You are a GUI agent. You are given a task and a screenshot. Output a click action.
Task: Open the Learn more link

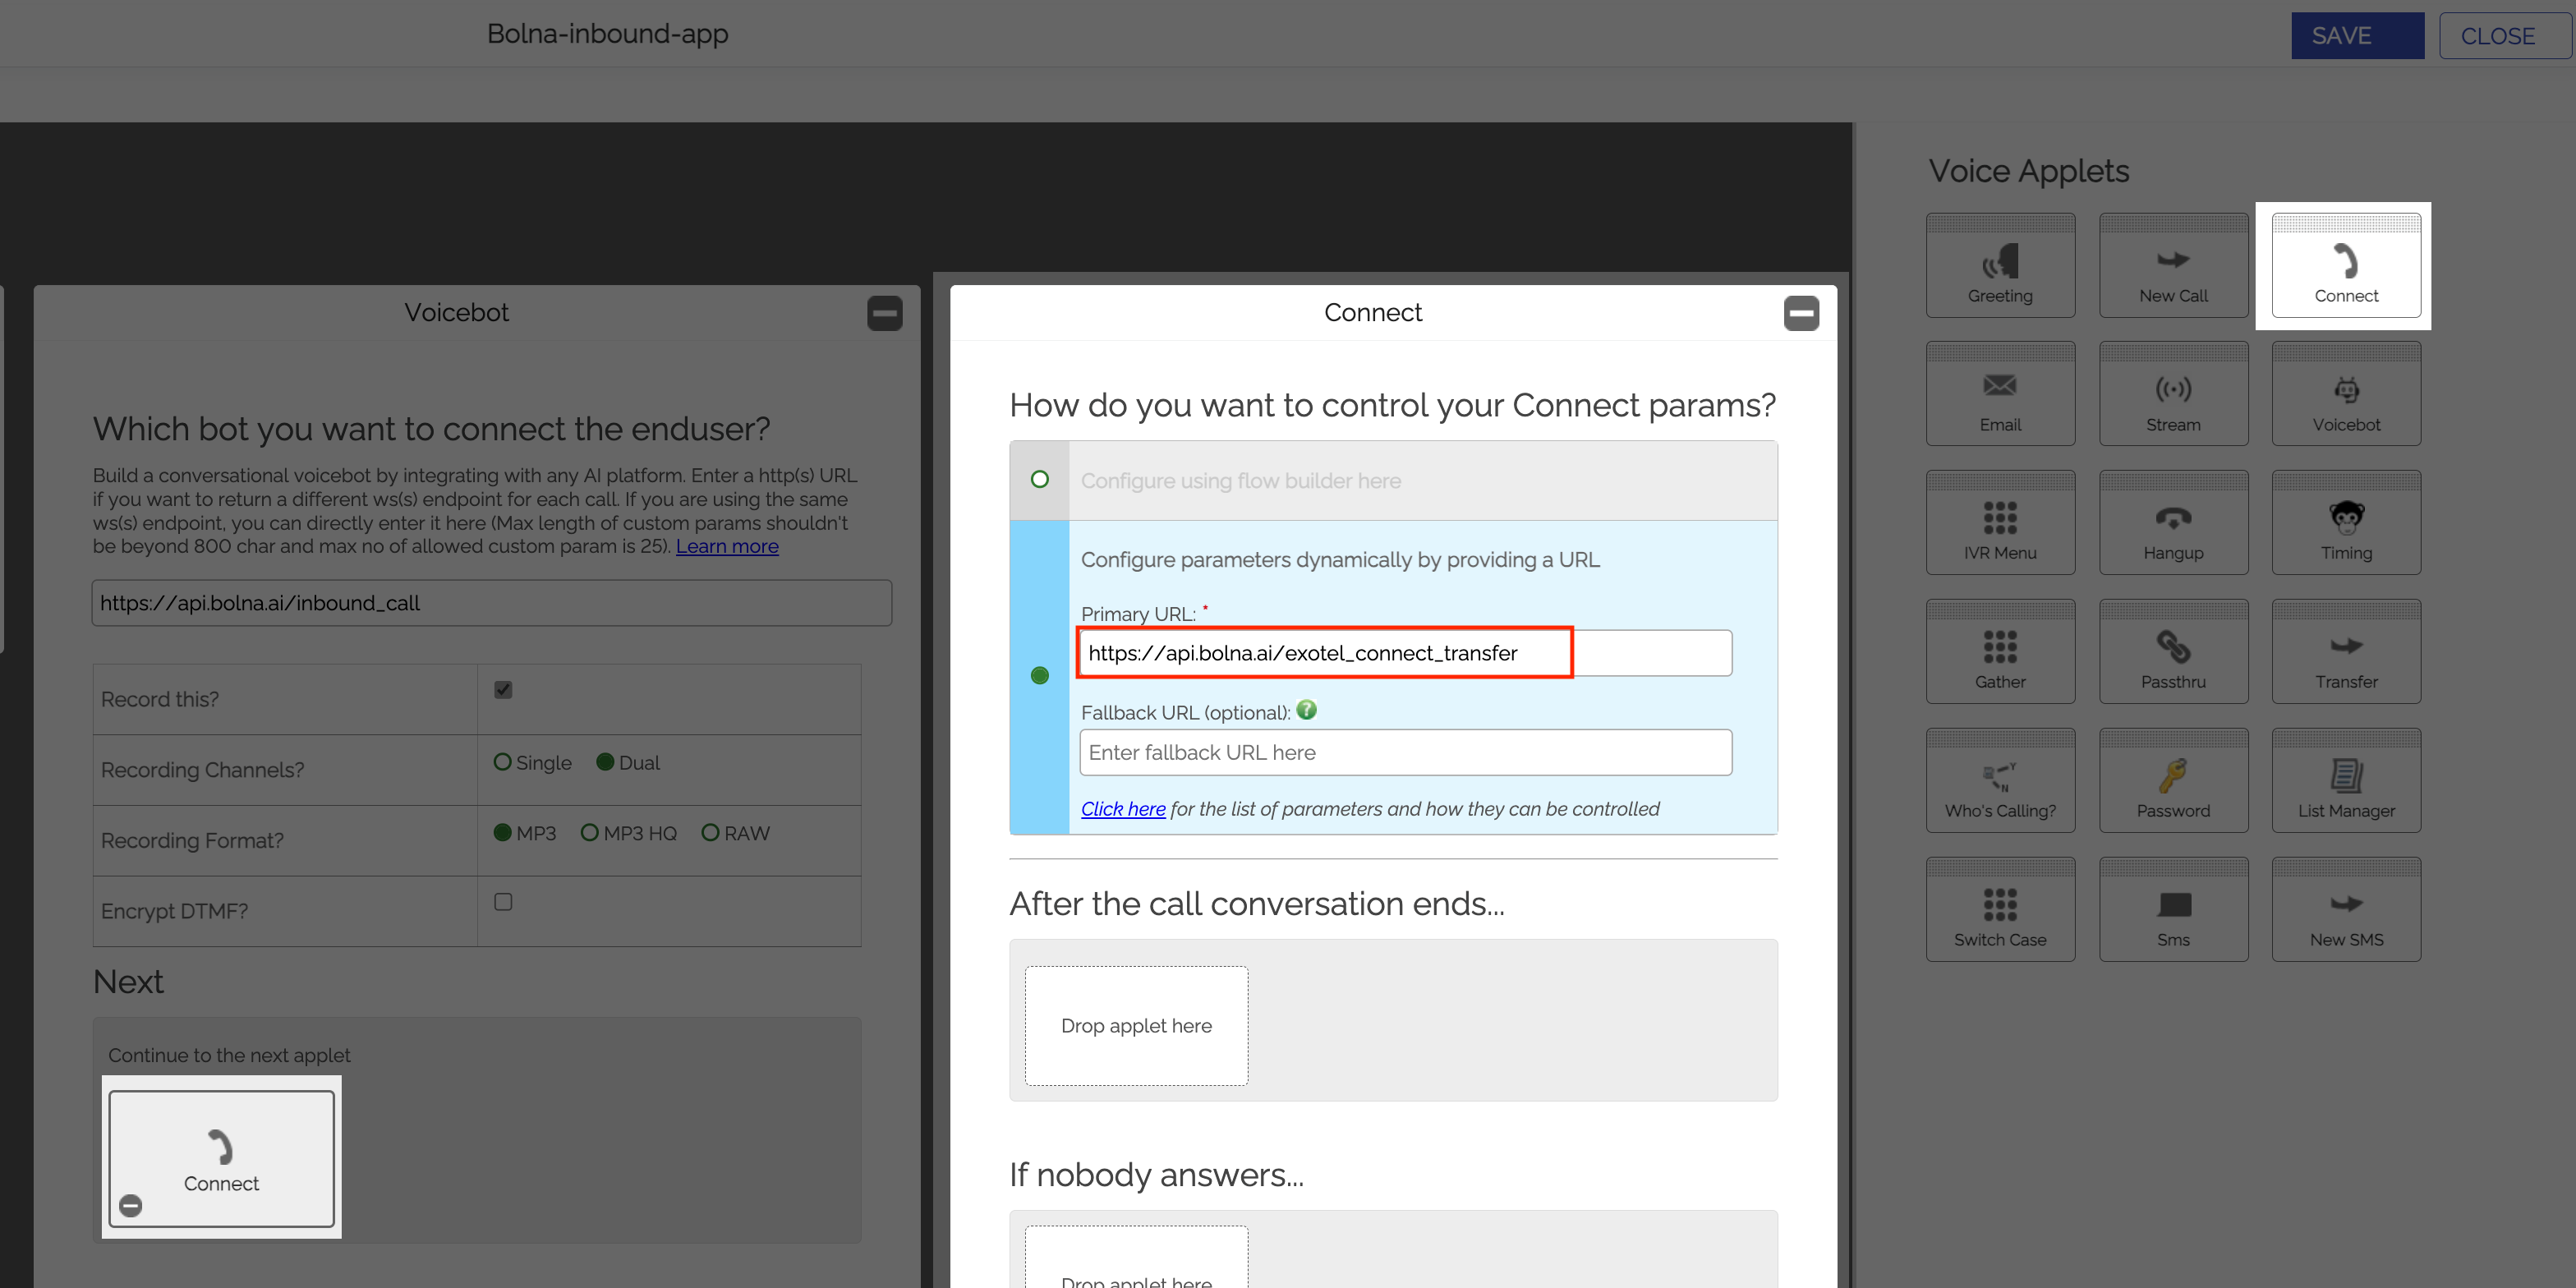pyautogui.click(x=727, y=546)
